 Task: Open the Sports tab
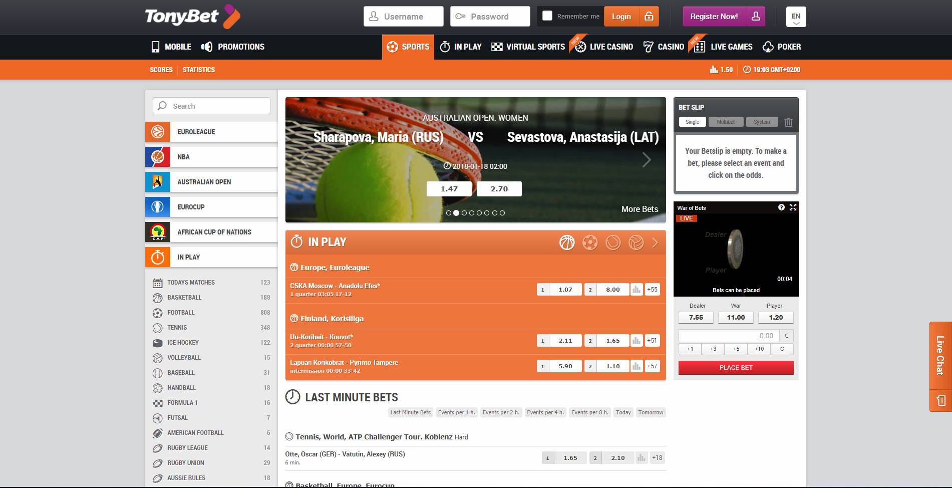[408, 47]
